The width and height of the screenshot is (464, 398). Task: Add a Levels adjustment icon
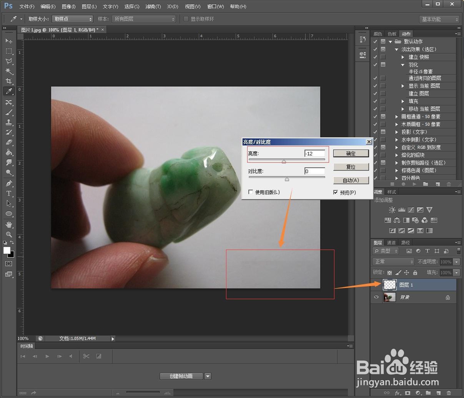coord(401,209)
